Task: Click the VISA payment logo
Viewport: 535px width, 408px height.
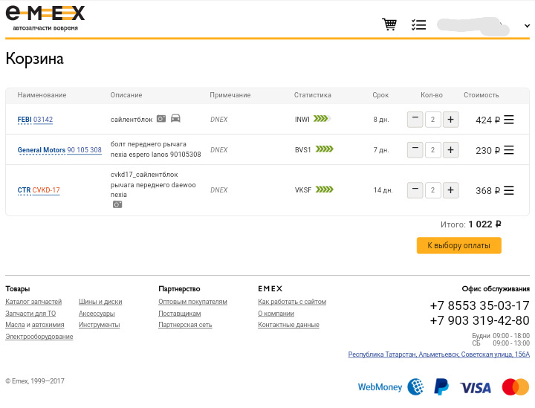Action: click(476, 388)
